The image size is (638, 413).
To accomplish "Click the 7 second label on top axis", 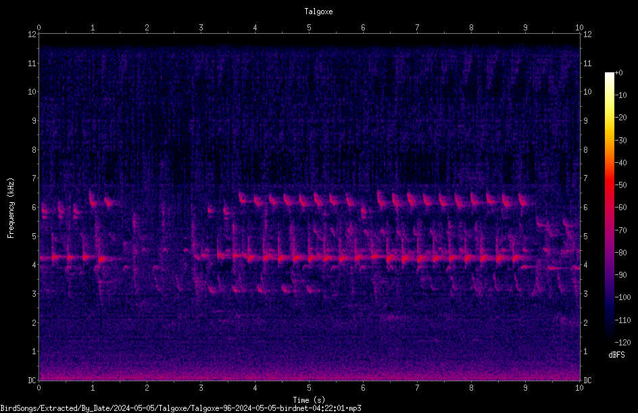I will pyautogui.click(x=417, y=28).
